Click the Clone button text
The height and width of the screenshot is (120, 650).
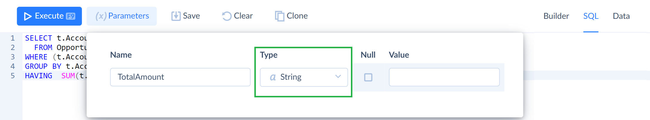pyautogui.click(x=297, y=16)
